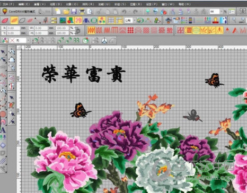
Task: Open the options list icon after zoom percent
Action: [x=232, y=12]
